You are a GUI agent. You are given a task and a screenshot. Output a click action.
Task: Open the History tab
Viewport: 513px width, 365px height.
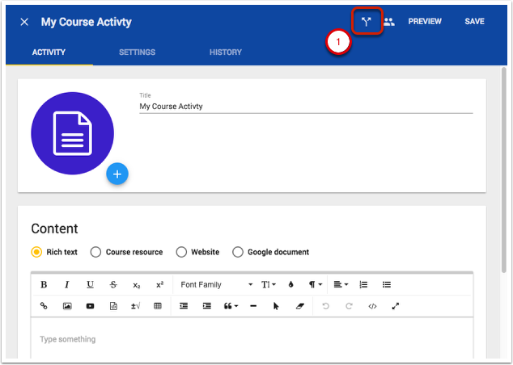click(225, 52)
